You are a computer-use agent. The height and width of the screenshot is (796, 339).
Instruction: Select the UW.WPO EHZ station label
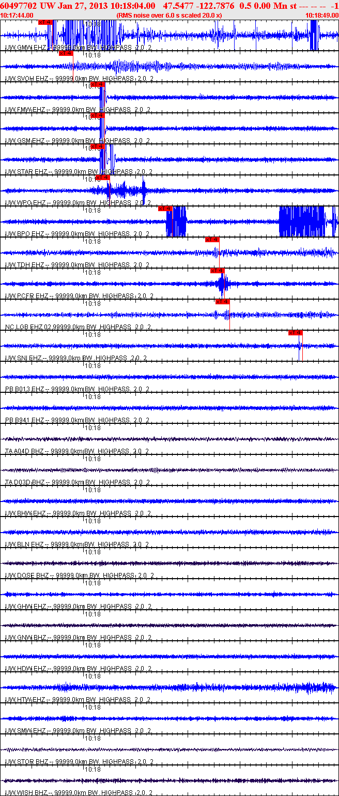(x=78, y=202)
